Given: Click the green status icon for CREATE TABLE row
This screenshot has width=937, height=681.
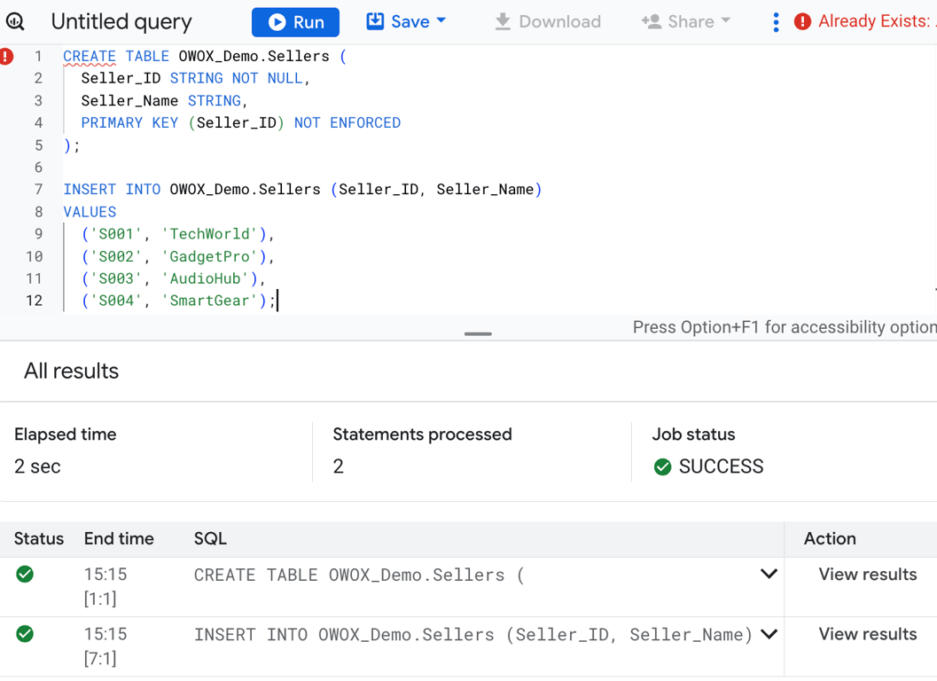Looking at the screenshot, I should point(25,574).
